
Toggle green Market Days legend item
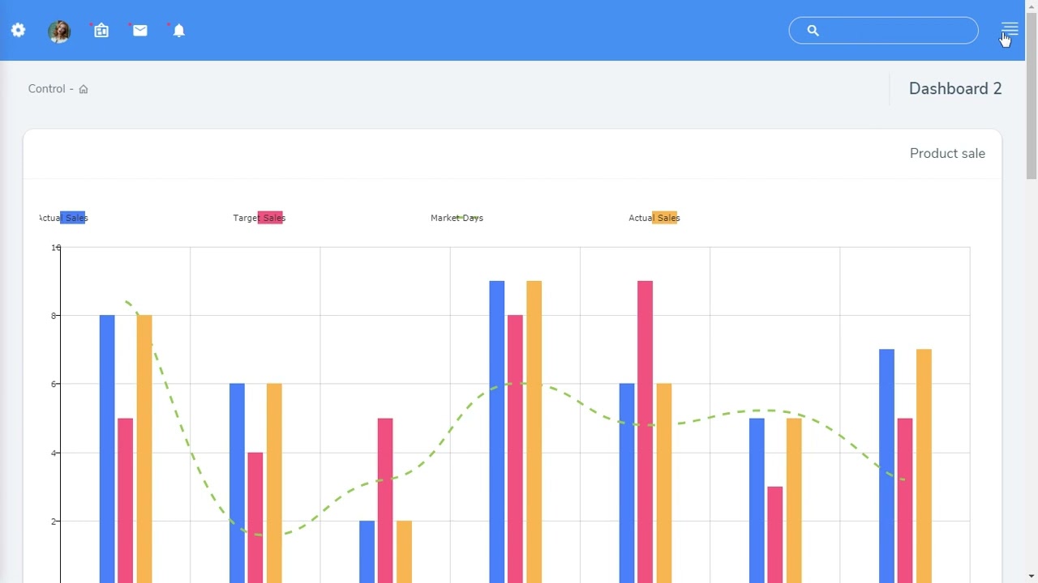457,218
